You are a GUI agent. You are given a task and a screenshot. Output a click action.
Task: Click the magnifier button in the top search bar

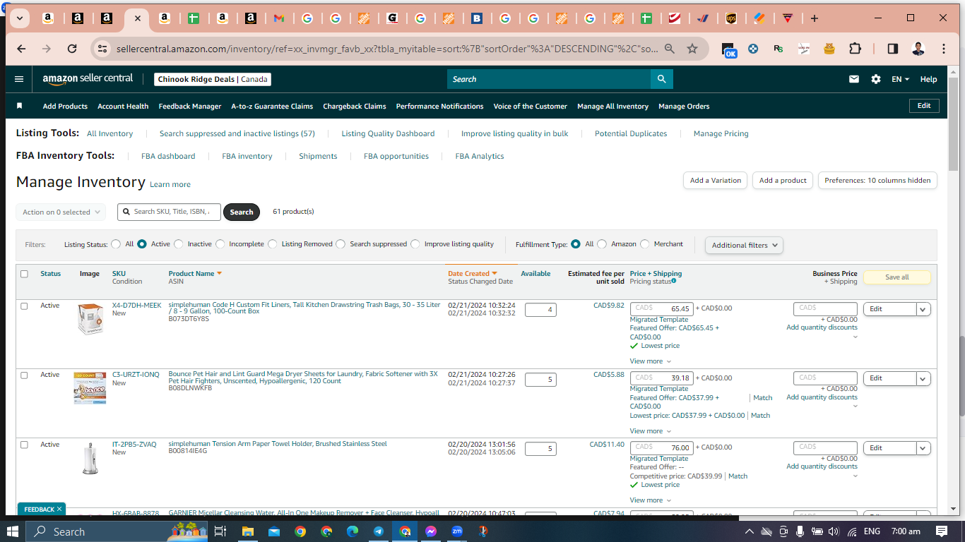pyautogui.click(x=661, y=79)
